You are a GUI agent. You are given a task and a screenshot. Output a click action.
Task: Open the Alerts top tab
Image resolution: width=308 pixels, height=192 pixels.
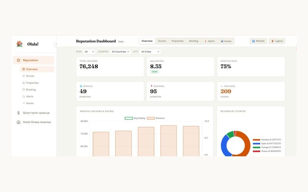click(210, 41)
